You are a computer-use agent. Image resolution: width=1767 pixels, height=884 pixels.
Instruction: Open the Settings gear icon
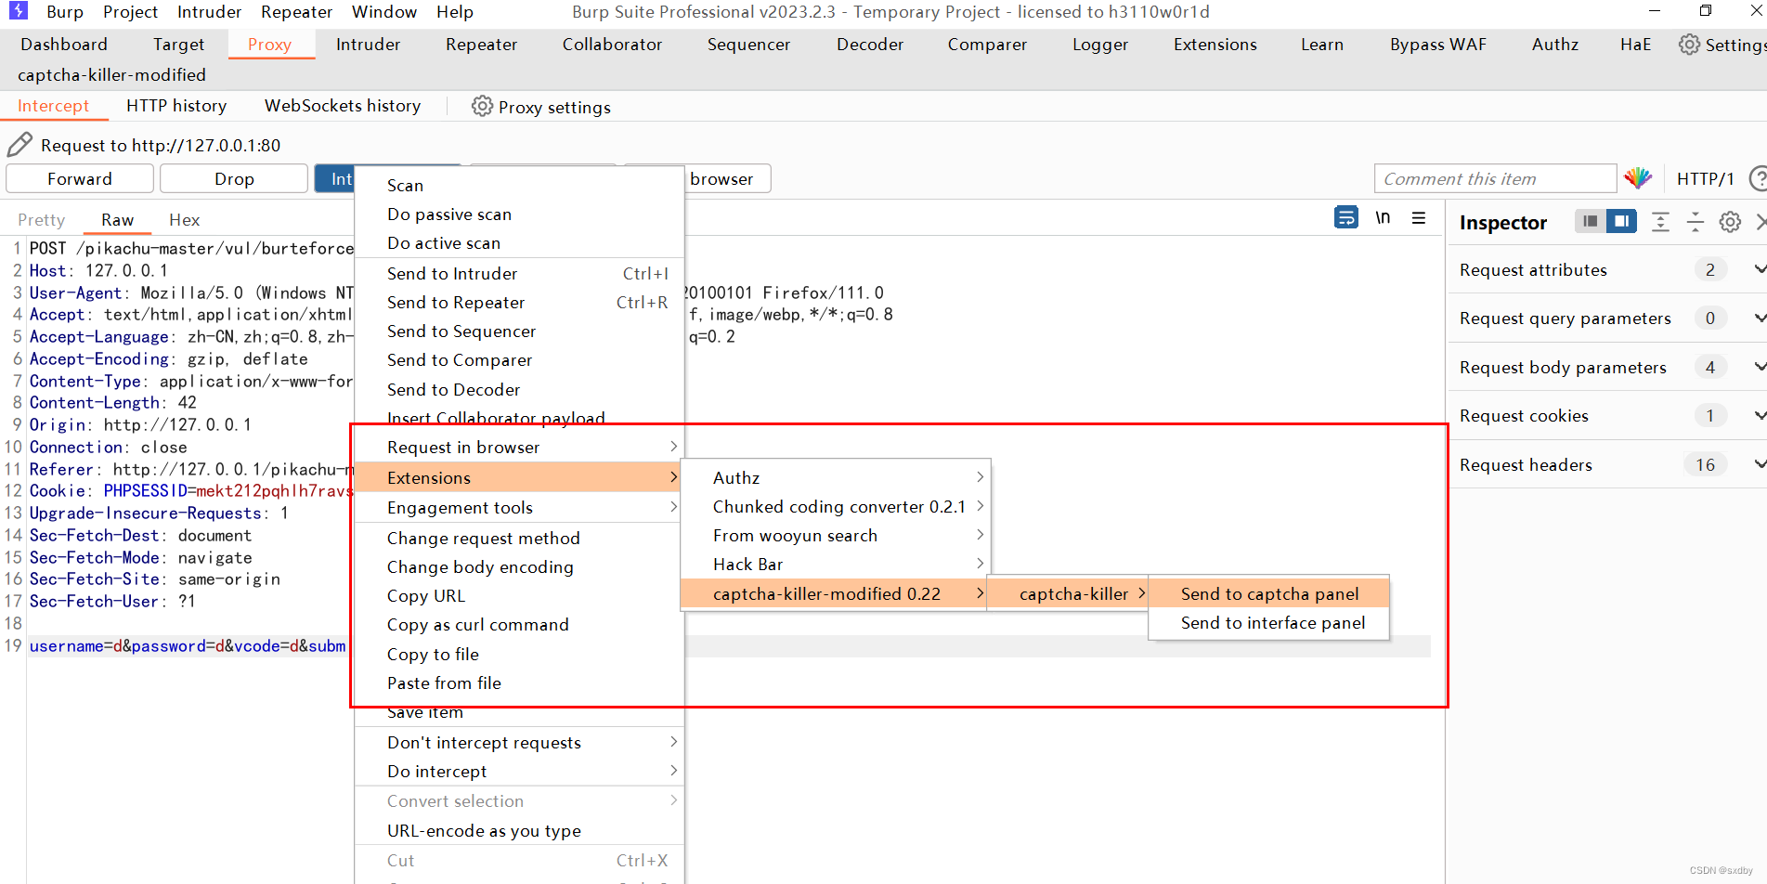coord(1689,45)
